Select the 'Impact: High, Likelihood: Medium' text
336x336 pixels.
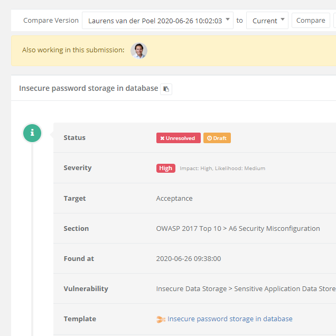[222, 169]
